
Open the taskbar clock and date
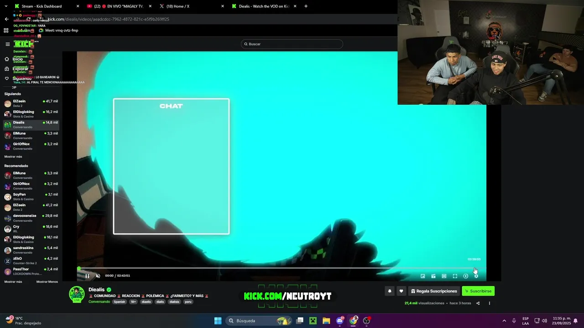click(x=562, y=321)
